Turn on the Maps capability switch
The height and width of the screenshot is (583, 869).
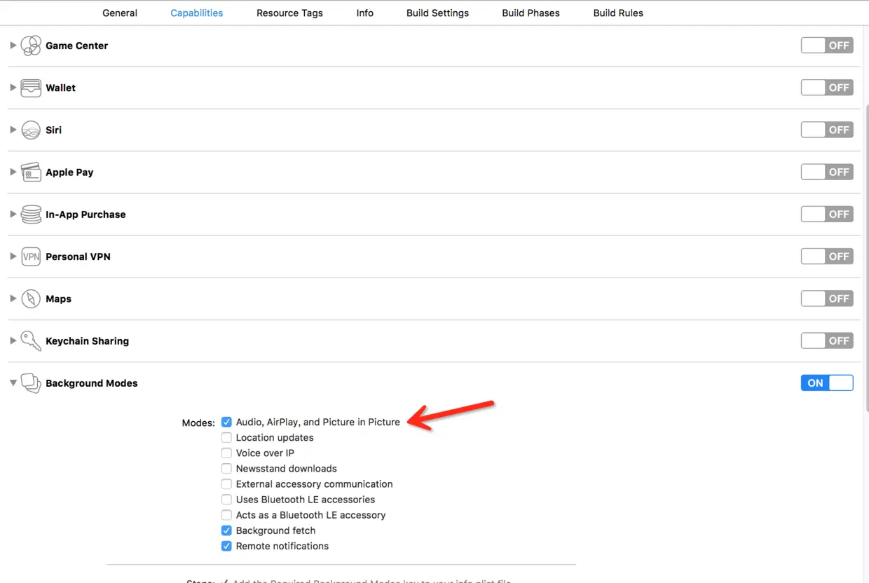827,299
